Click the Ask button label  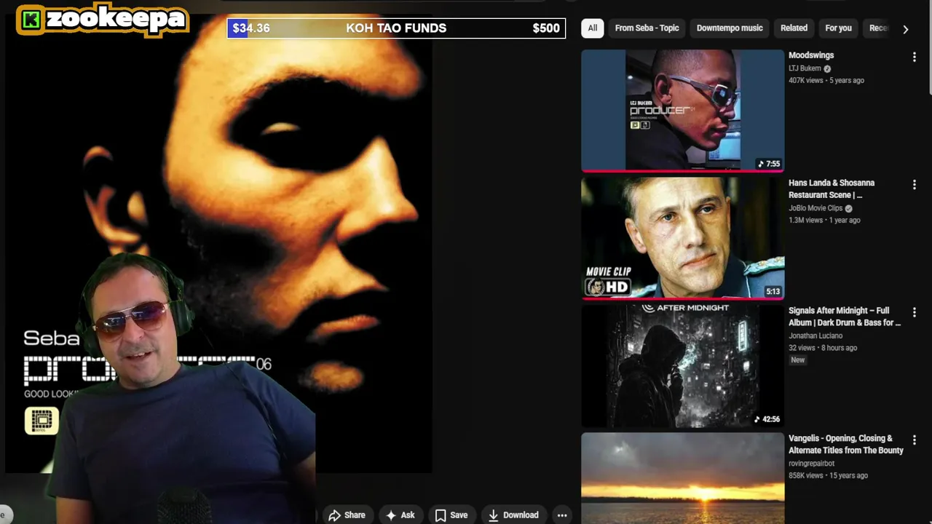[408, 515]
